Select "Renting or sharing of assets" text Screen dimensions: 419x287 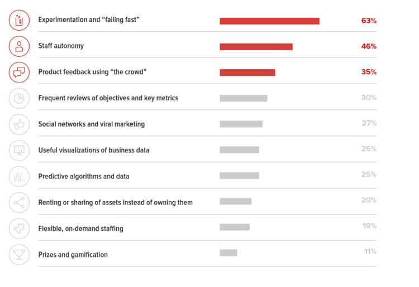click(115, 202)
